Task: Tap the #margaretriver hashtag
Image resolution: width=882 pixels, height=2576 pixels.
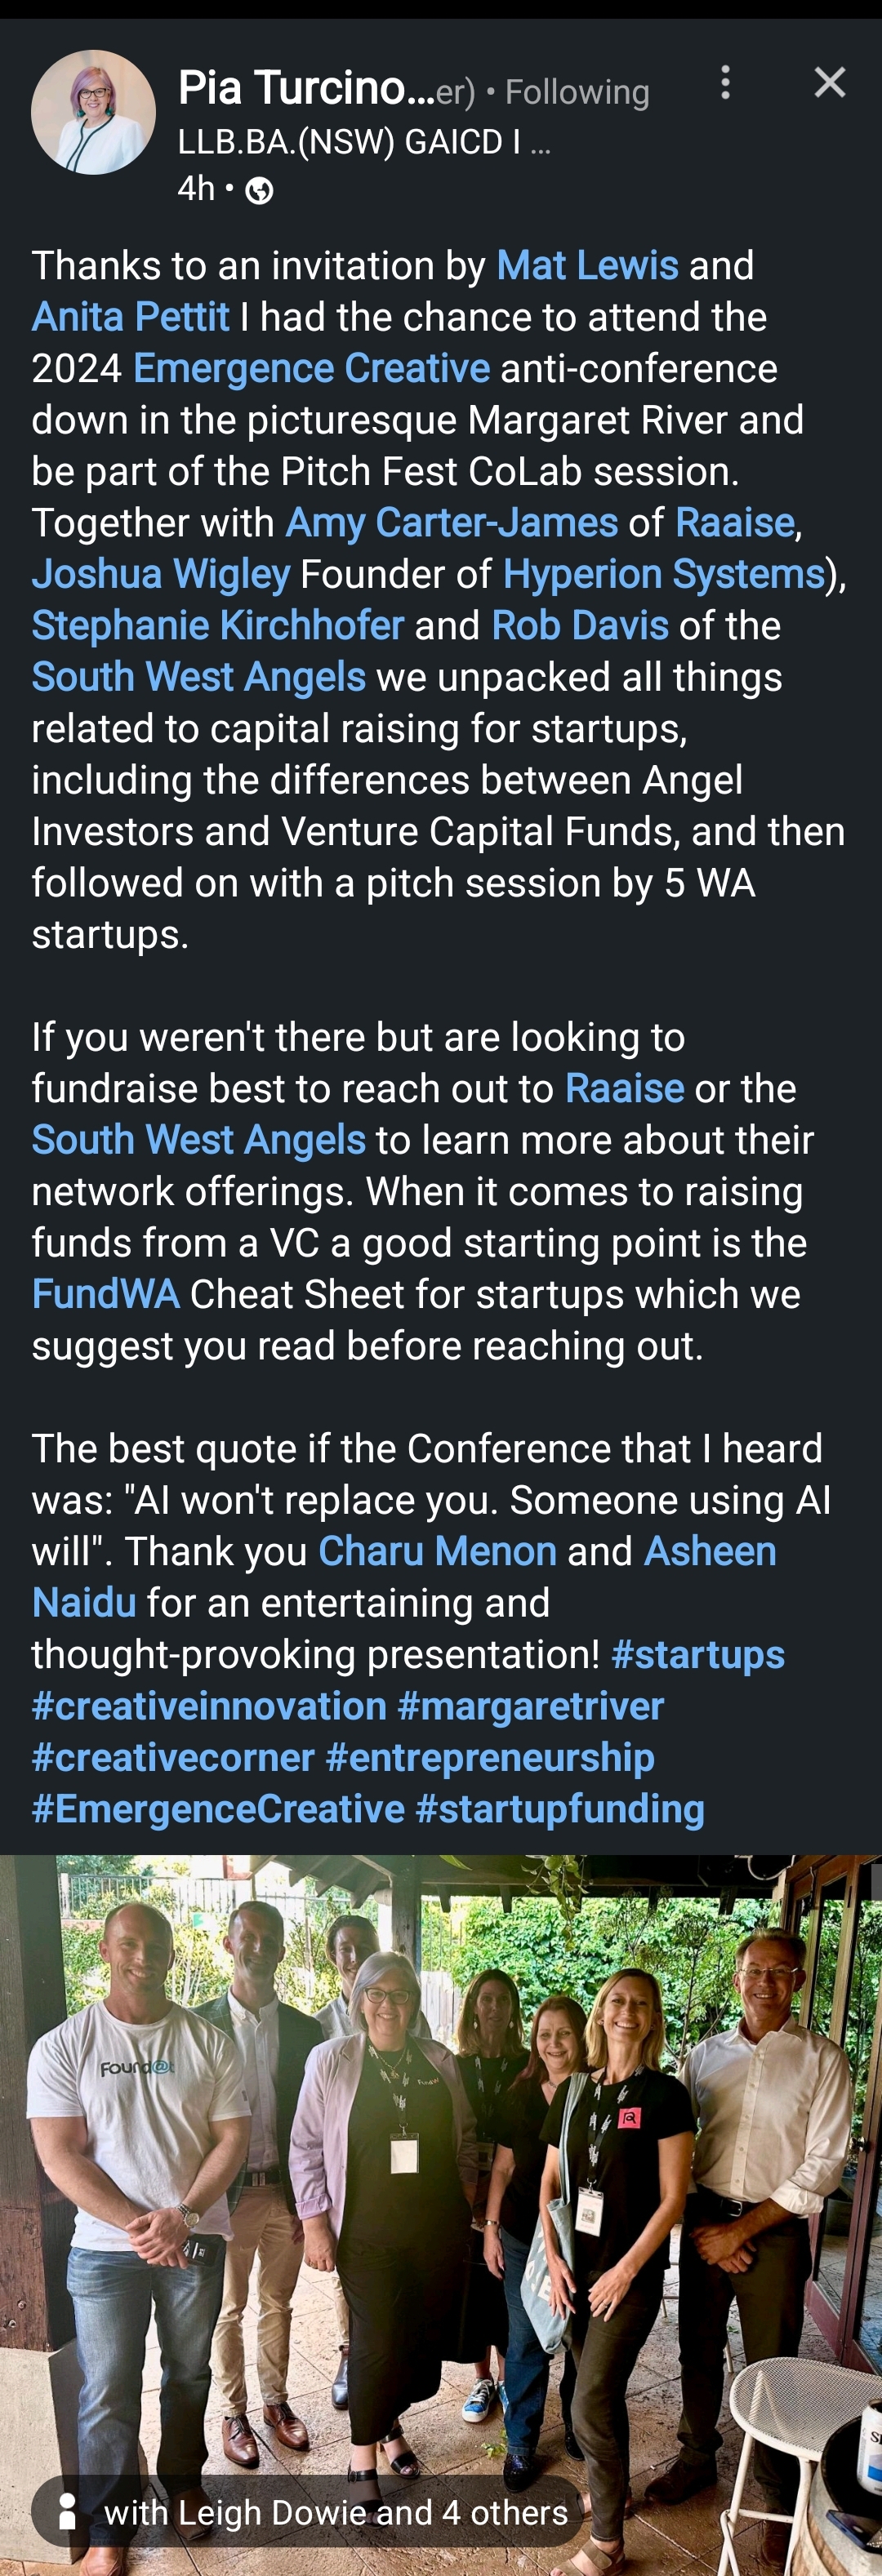Action: click(x=530, y=1706)
